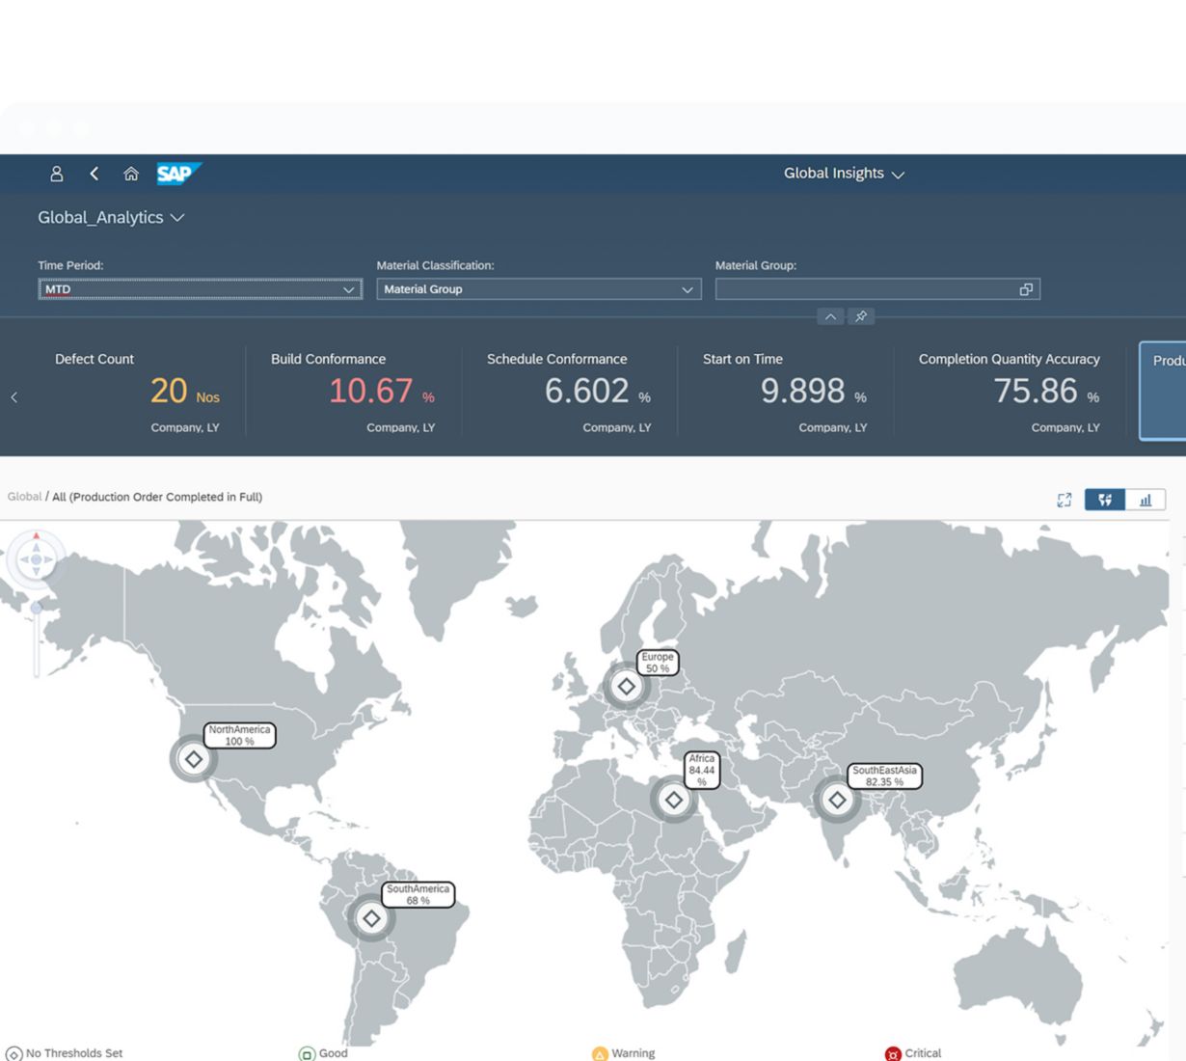
Task: Click the back navigation arrow
Action: pyautogui.click(x=94, y=174)
